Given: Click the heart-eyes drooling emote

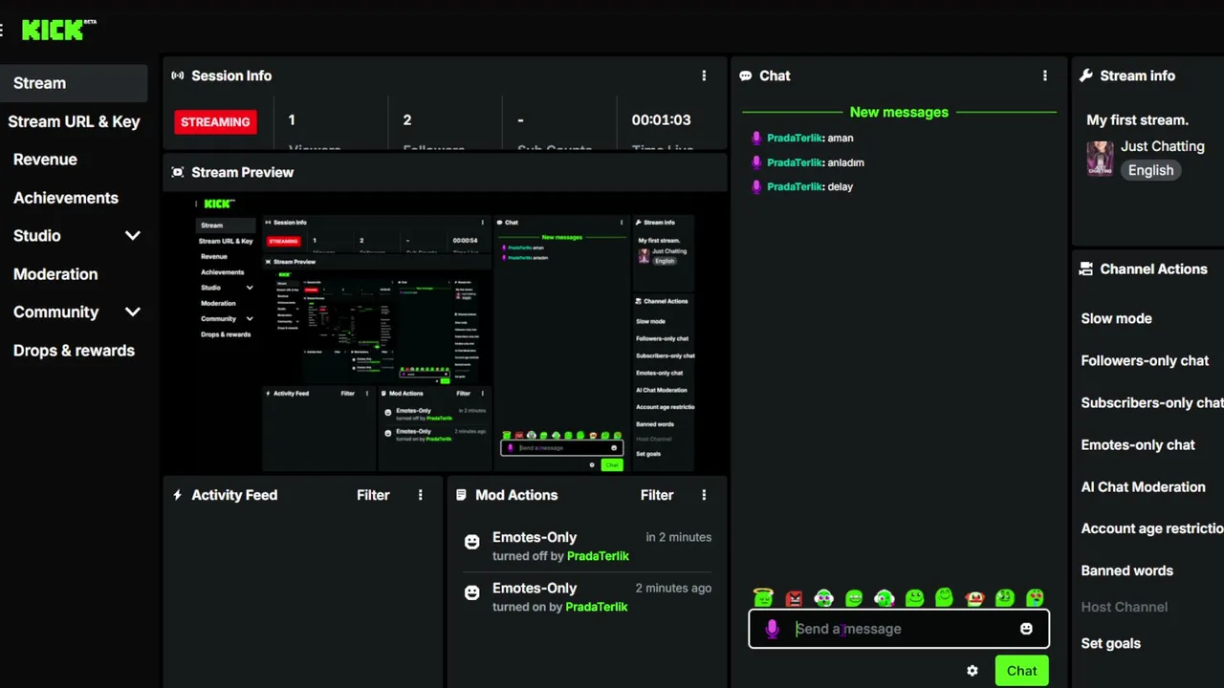Looking at the screenshot, I should point(1035,598).
